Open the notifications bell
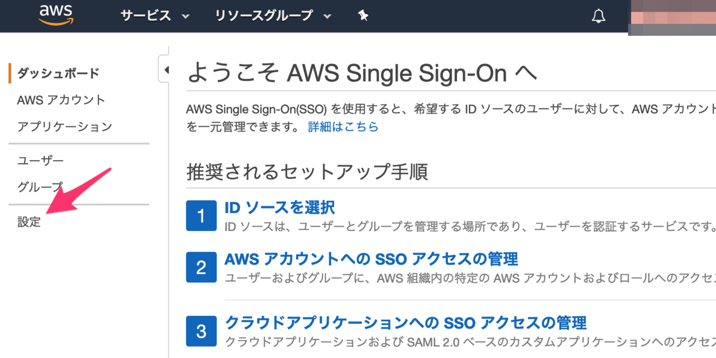The width and height of the screenshot is (716, 358). click(598, 16)
